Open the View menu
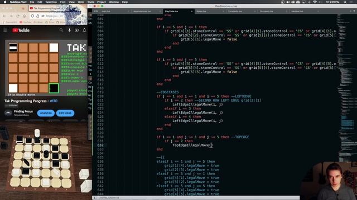 tap(72, 2)
